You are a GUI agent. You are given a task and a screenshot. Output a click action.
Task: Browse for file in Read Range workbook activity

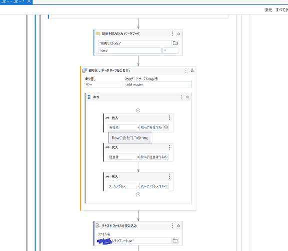click(x=175, y=43)
